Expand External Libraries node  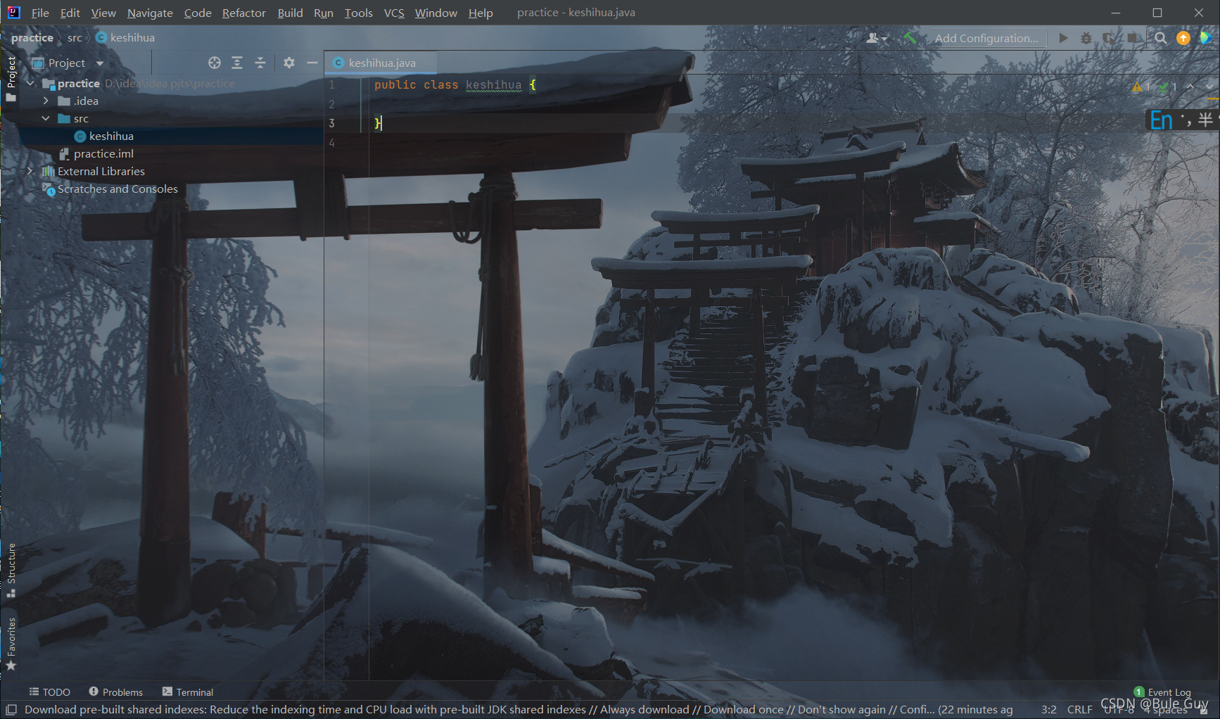[x=30, y=171]
